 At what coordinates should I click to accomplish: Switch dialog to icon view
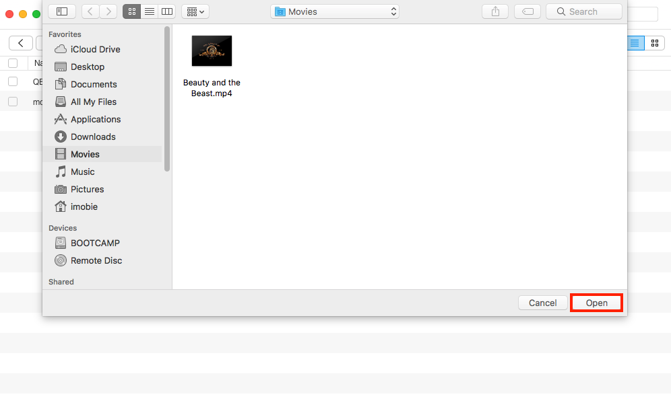[x=132, y=11]
